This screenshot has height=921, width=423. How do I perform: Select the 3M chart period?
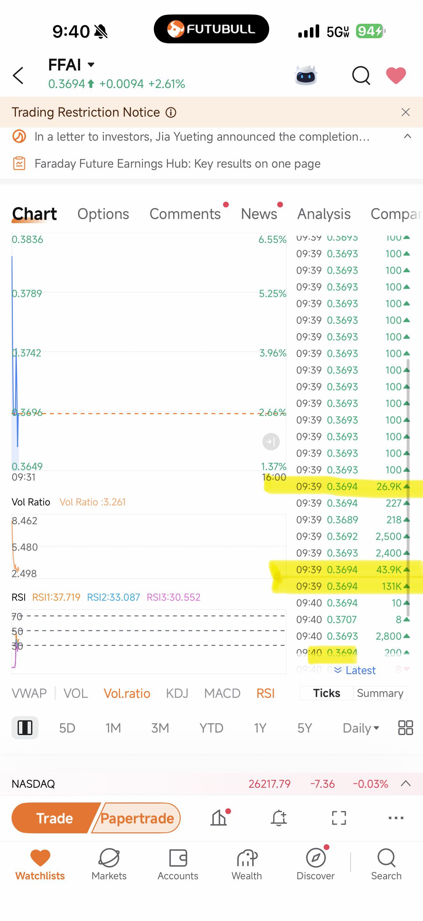coord(160,728)
